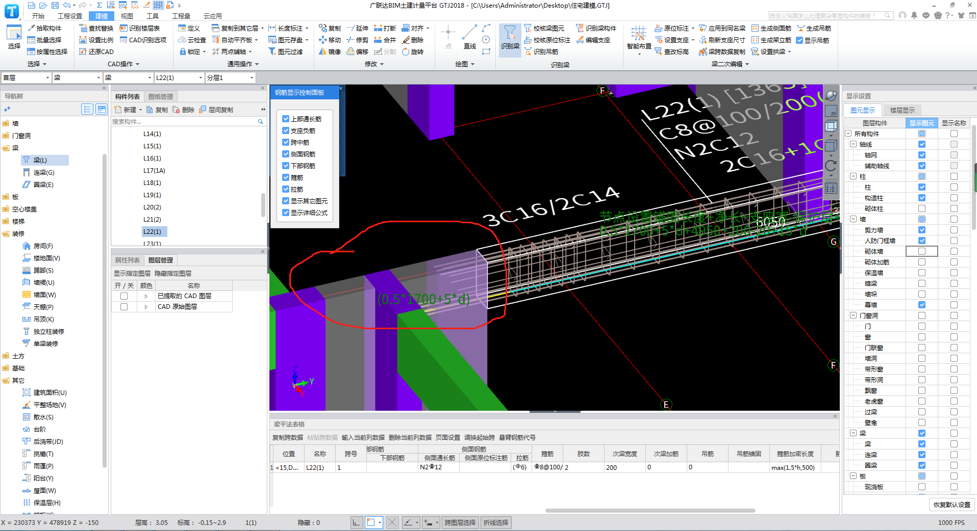This screenshot has height=531, width=977.
Task: Click 恢复默认设置 button
Action: click(x=952, y=505)
